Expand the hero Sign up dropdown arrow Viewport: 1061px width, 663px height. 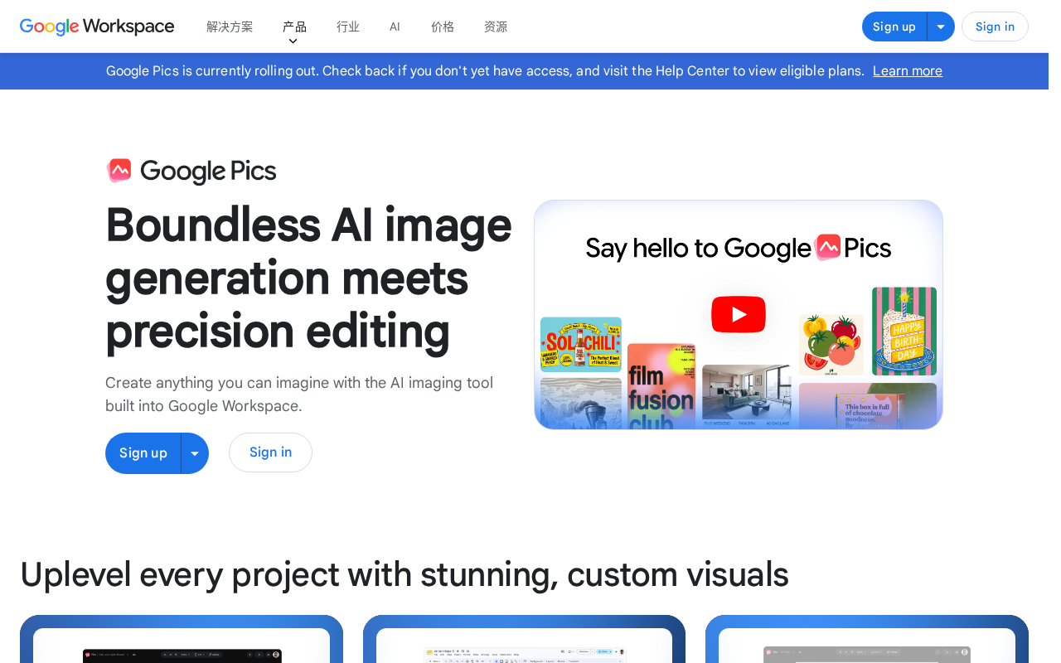(x=195, y=453)
